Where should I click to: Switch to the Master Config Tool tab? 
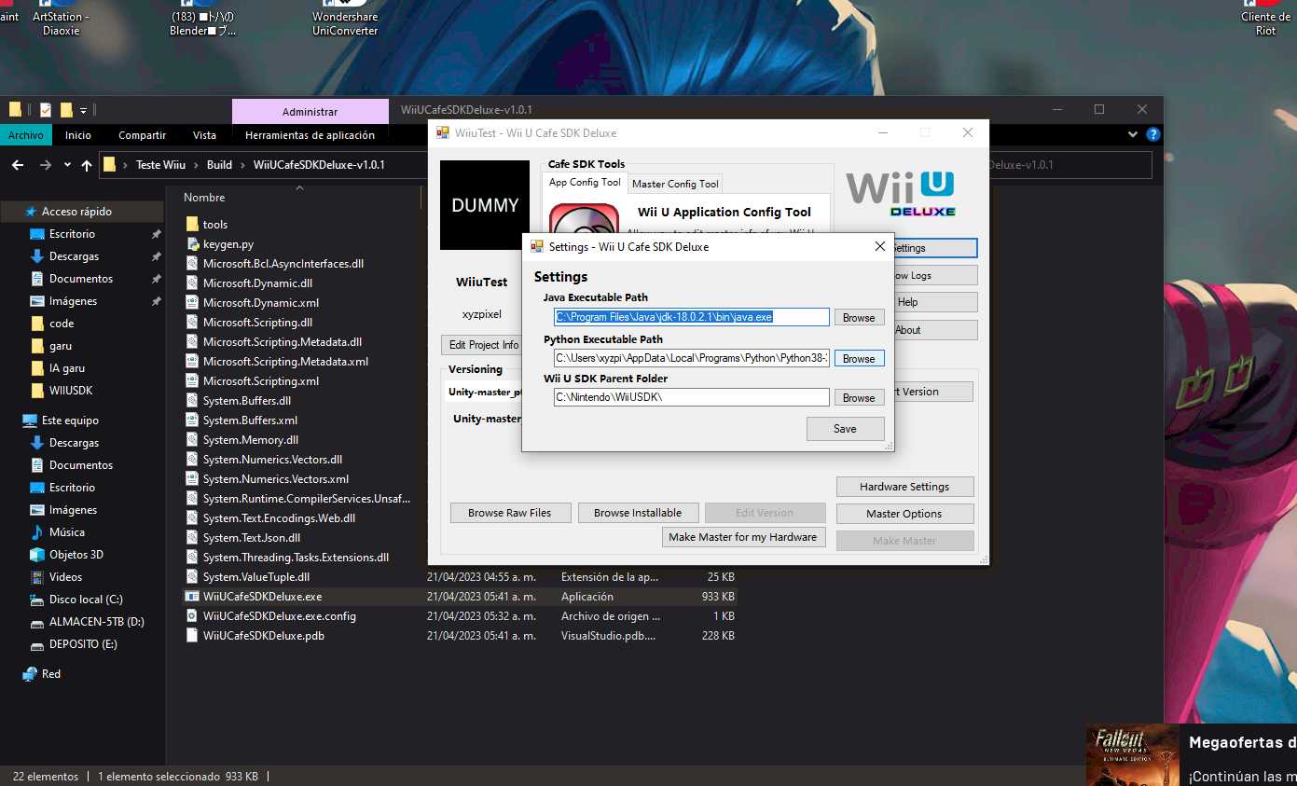(675, 184)
